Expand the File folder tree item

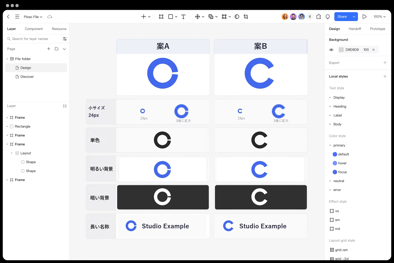[x=7, y=59]
